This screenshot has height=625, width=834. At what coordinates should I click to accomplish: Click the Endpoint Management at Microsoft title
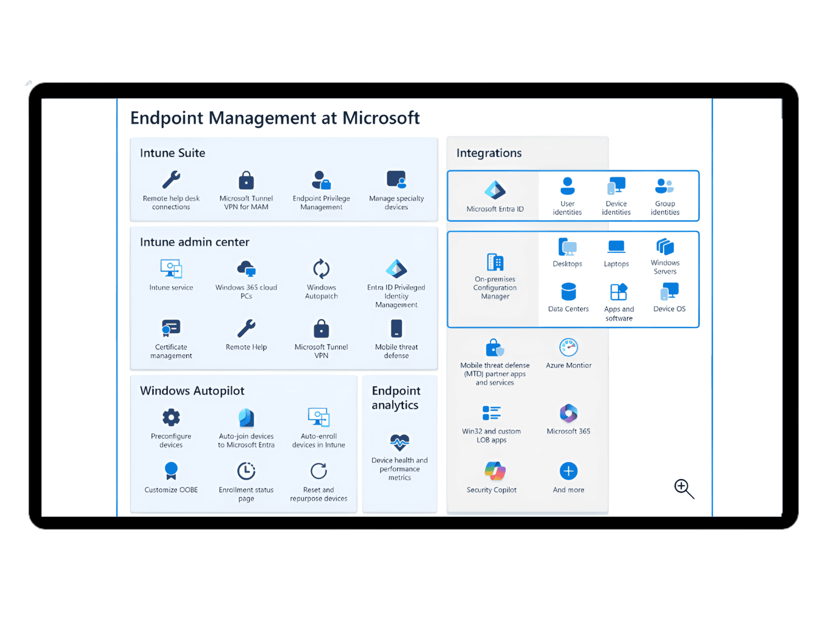tap(275, 118)
